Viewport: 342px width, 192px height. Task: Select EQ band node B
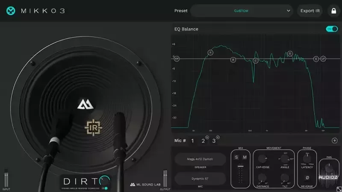pyautogui.click(x=233, y=60)
